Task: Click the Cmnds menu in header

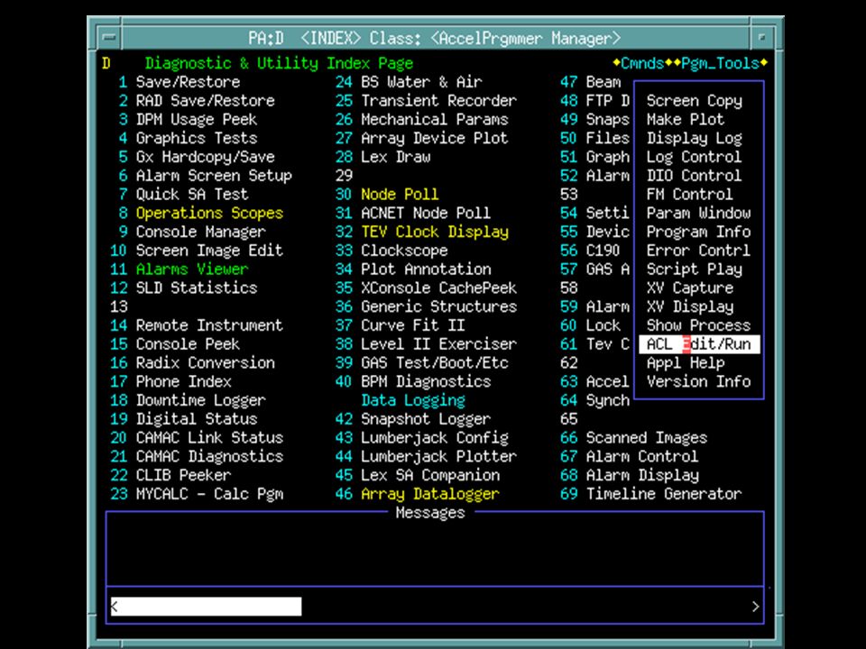Action: 641,63
